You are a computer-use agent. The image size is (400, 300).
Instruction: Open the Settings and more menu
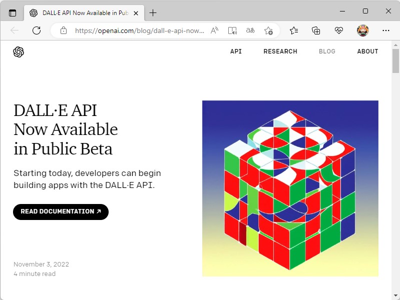click(385, 30)
